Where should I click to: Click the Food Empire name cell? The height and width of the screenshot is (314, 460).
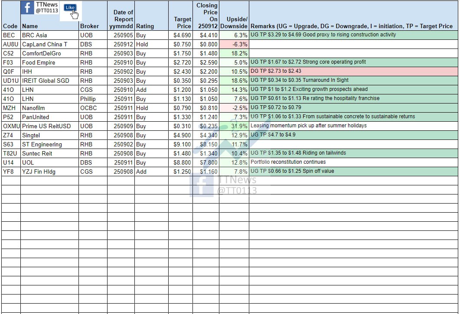[49, 62]
